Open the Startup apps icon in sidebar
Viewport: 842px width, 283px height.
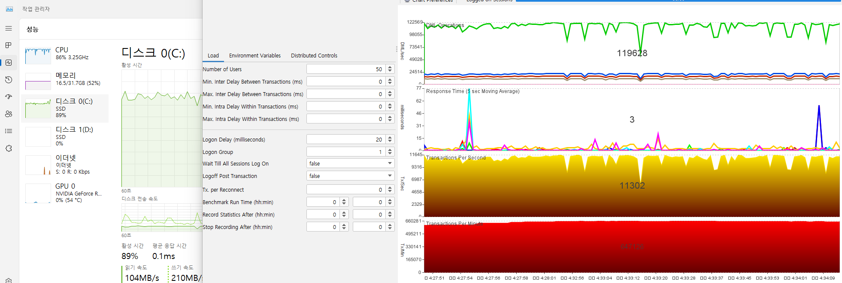[9, 97]
